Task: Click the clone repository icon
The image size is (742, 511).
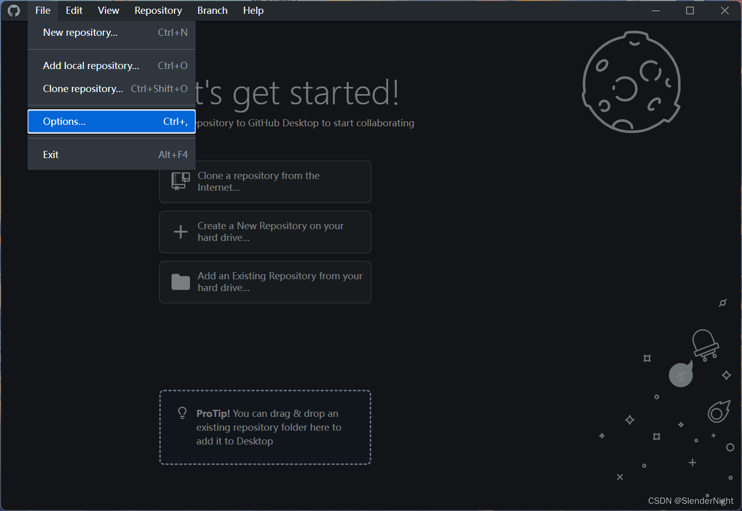Action: 181,182
